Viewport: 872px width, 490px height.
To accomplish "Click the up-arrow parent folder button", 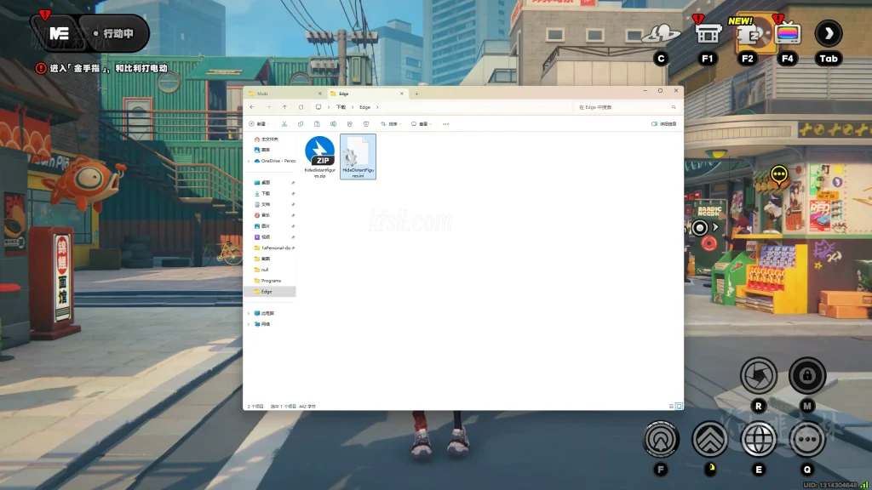I will [284, 107].
